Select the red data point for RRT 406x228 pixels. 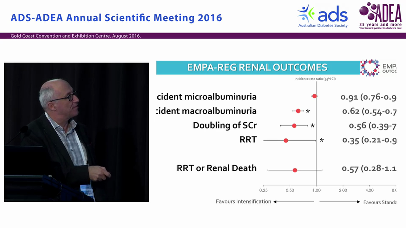click(x=286, y=140)
